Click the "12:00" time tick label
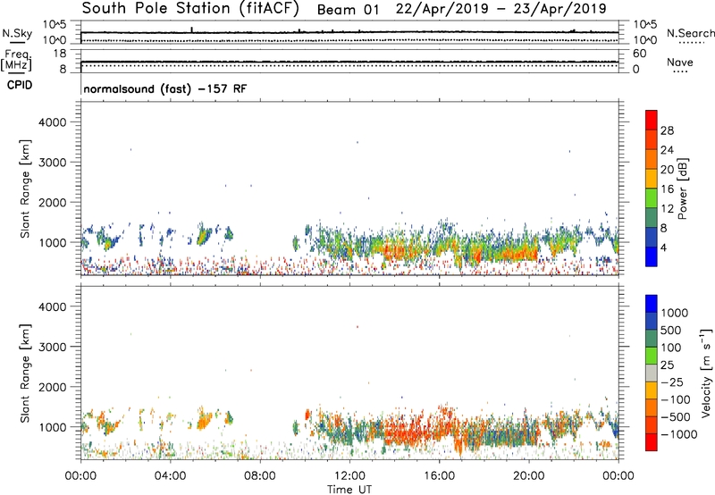Image resolution: width=715 pixels, height=495 pixels. [349, 476]
